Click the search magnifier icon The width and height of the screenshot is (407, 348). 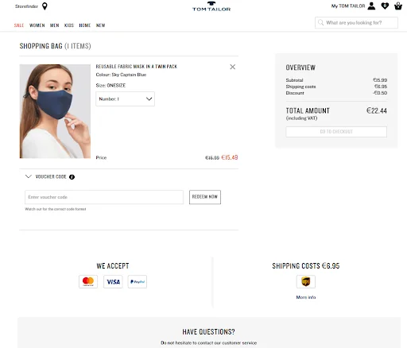click(x=320, y=22)
